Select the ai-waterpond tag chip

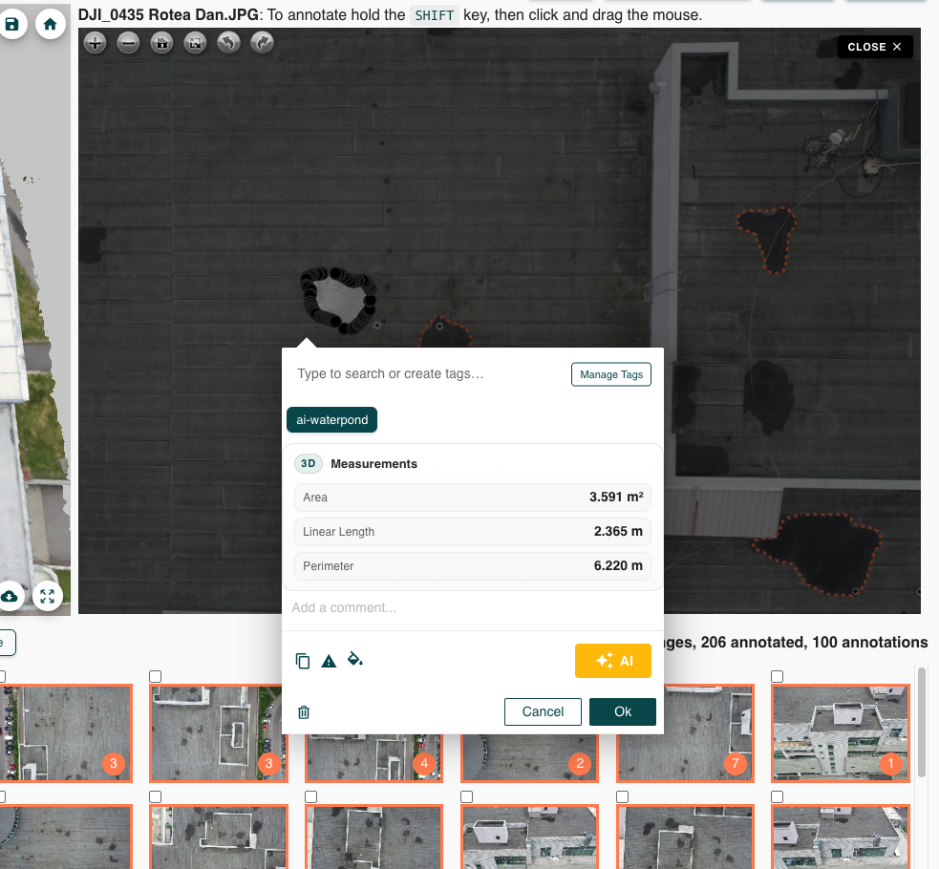pos(332,420)
